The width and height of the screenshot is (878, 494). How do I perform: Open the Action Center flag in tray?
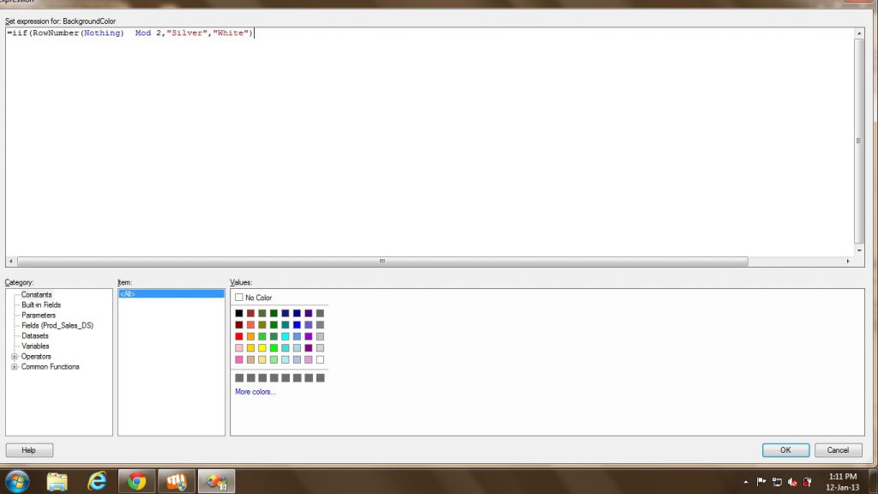pos(761,480)
